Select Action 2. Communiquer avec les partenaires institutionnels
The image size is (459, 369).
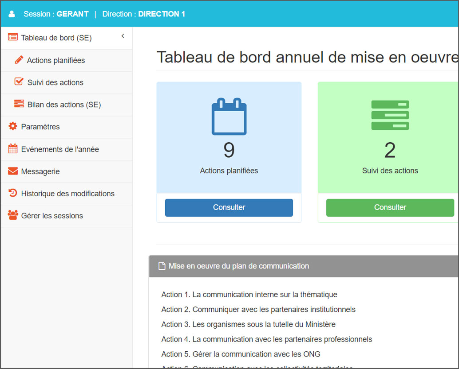click(258, 309)
